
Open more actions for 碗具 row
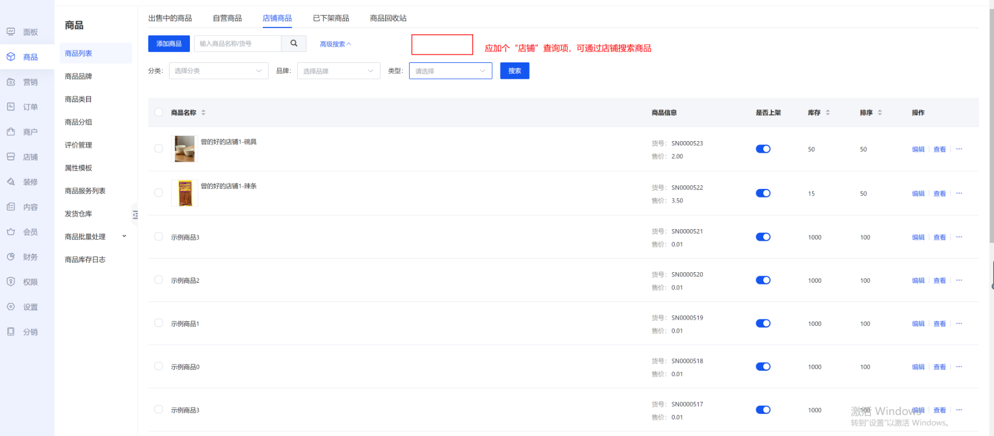(959, 149)
